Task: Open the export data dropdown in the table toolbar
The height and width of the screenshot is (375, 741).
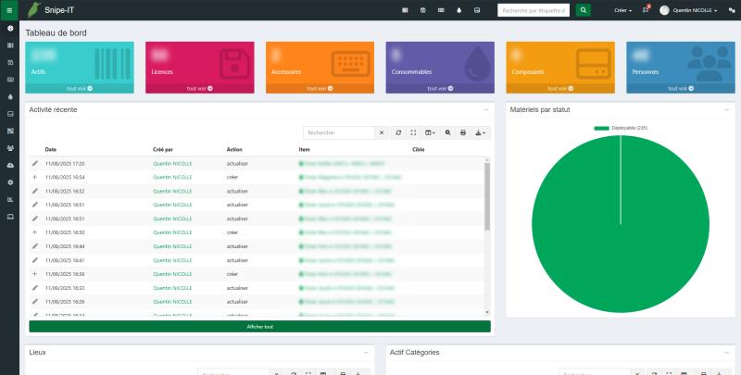Action: (x=480, y=132)
